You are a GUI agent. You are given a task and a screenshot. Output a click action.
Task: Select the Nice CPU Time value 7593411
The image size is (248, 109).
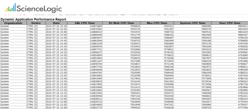(x=167, y=26)
